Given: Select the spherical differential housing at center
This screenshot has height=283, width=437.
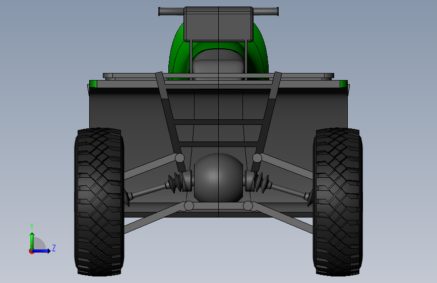Looking at the screenshot, I should [x=218, y=177].
